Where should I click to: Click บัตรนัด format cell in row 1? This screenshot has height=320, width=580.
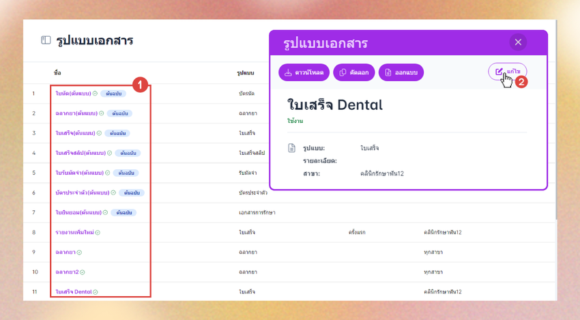(x=247, y=93)
